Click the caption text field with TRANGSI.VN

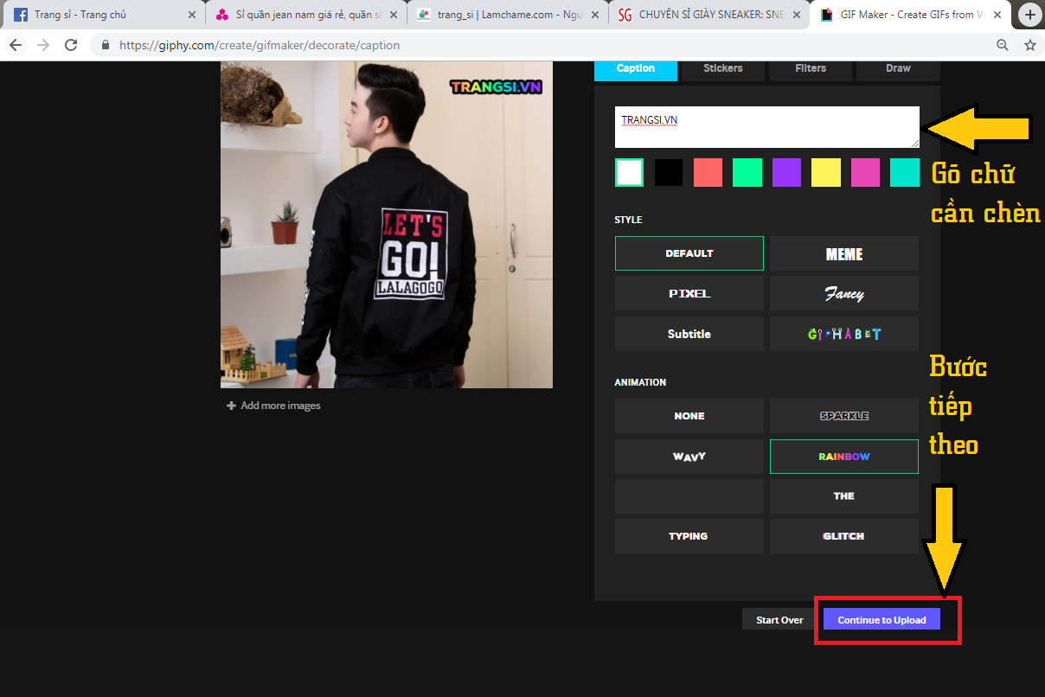pos(766,127)
